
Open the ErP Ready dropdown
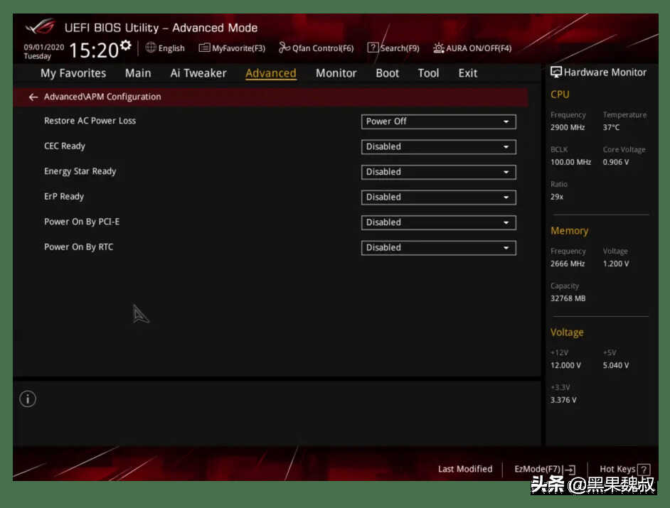tap(438, 198)
